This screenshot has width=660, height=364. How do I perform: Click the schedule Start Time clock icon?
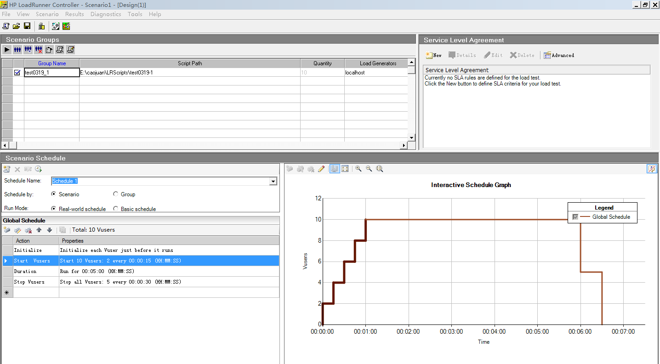tap(38, 169)
